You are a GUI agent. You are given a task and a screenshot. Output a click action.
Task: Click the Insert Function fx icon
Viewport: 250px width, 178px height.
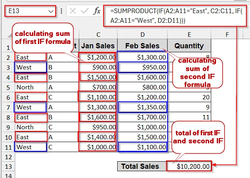point(97,11)
